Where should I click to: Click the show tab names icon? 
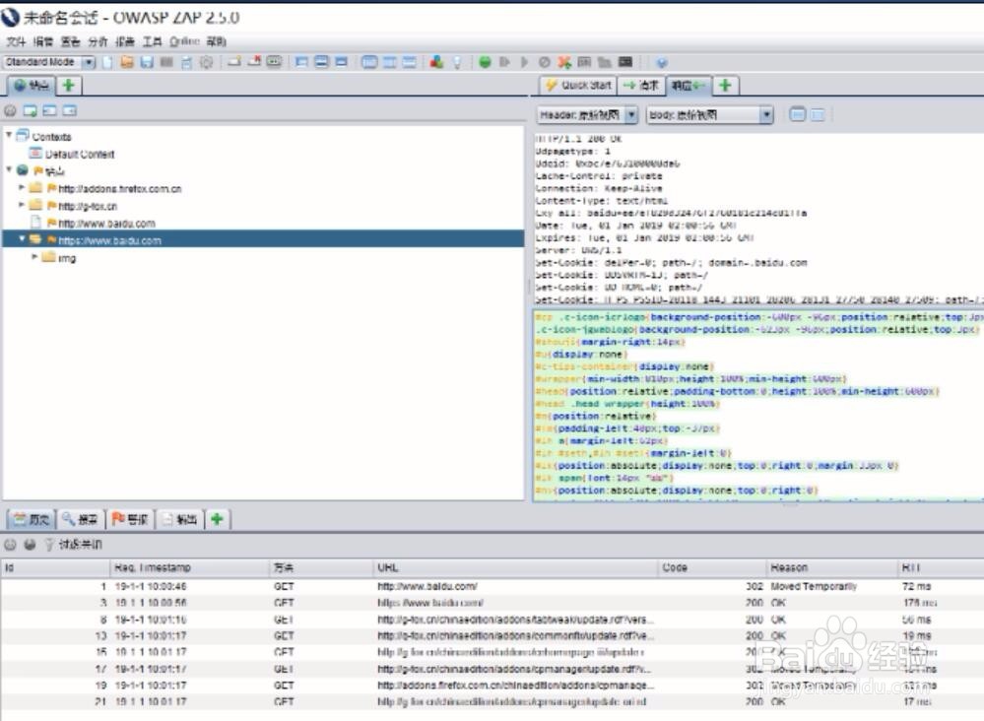(x=274, y=61)
